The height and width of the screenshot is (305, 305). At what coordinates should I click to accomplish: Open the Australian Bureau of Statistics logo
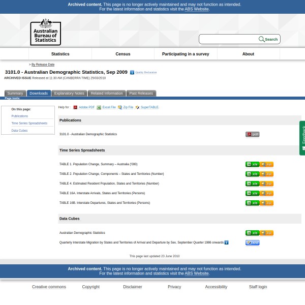[x=45, y=32]
